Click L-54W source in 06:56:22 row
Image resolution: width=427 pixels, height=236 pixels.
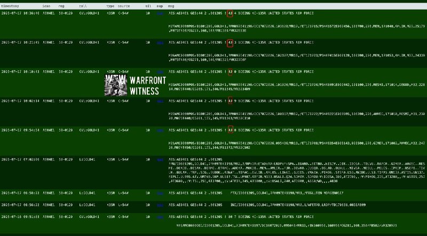[x=123, y=205]
